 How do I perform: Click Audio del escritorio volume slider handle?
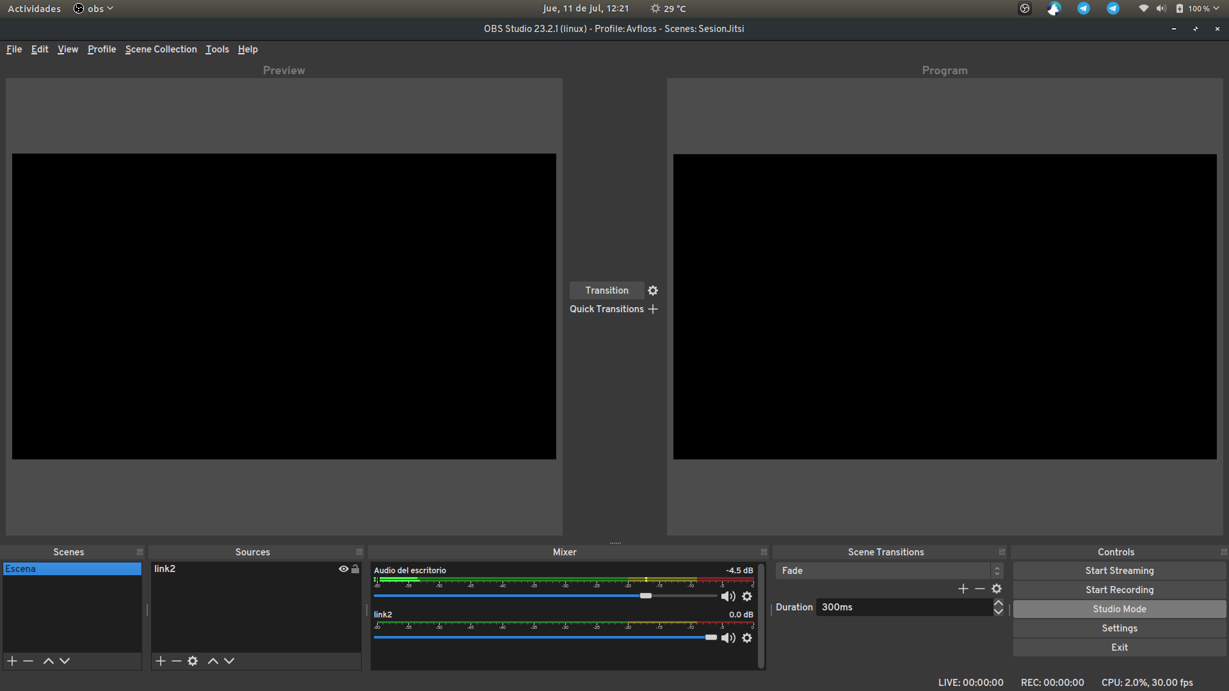[646, 596]
